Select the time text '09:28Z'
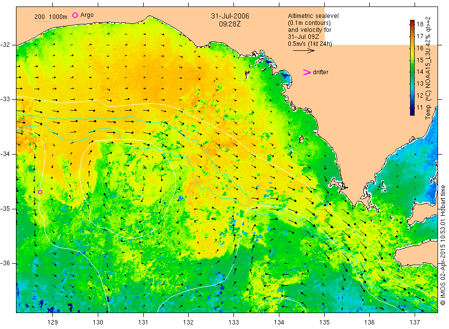 230,24
